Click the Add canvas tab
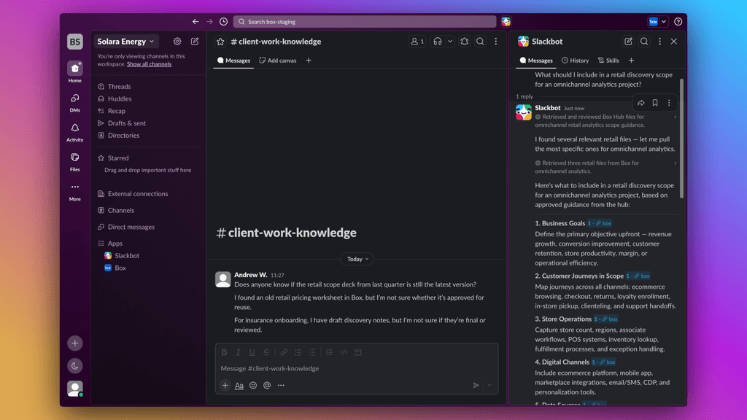This screenshot has width=747, height=420. [x=278, y=61]
